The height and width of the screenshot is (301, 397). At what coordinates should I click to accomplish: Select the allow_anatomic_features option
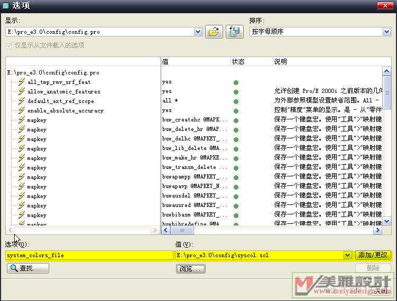pyautogui.click(x=64, y=91)
